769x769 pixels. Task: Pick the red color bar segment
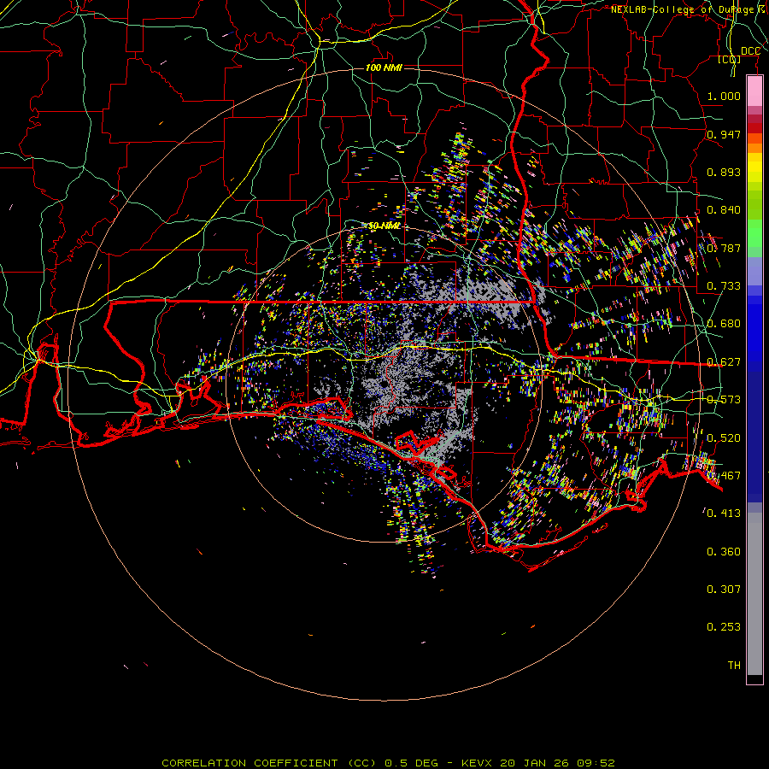tap(754, 128)
